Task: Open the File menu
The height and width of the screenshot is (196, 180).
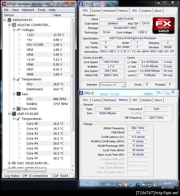Action: [6, 10]
